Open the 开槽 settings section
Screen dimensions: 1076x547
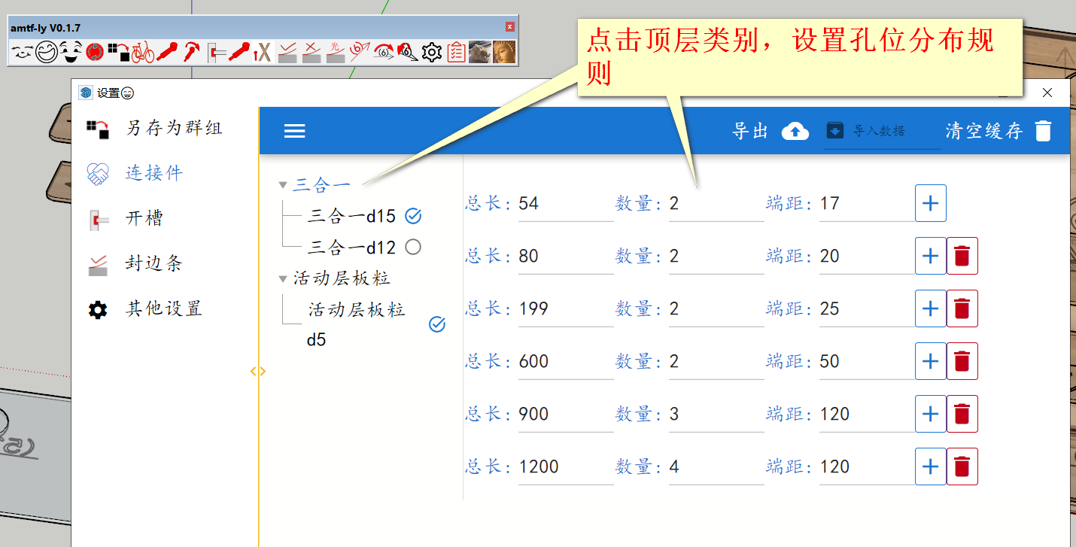pyautogui.click(x=144, y=218)
